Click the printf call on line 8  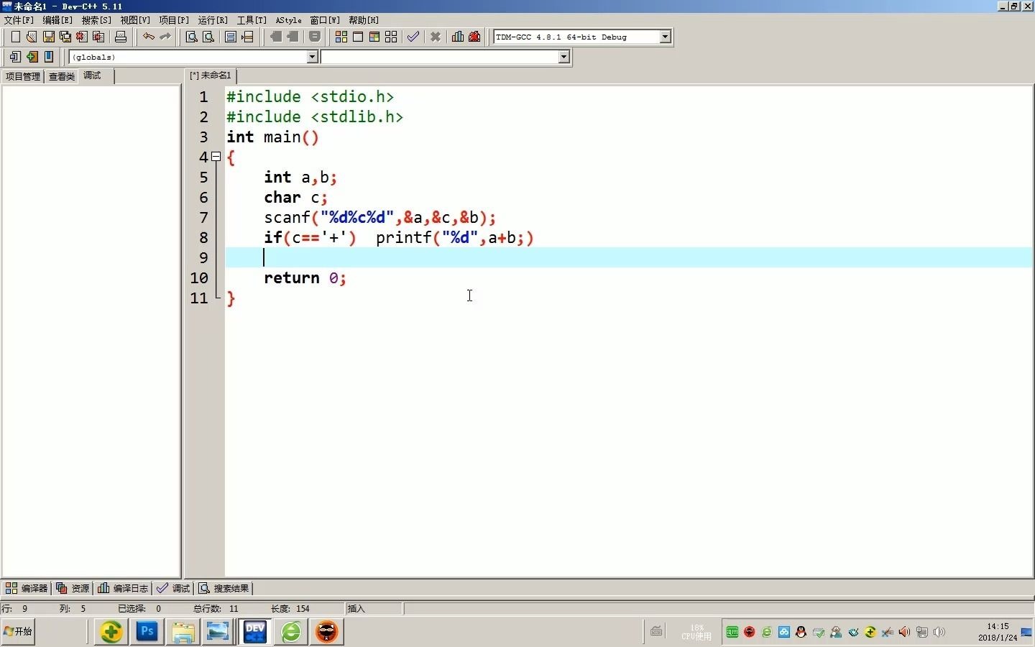click(455, 237)
